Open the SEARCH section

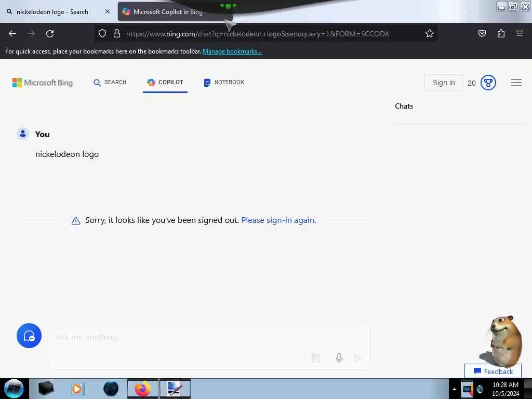tap(110, 83)
